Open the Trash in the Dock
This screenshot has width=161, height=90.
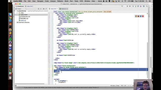click(10, 78)
